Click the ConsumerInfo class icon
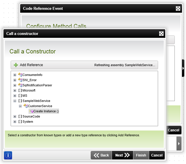The width and height of the screenshot is (186, 164). click(x=20, y=75)
